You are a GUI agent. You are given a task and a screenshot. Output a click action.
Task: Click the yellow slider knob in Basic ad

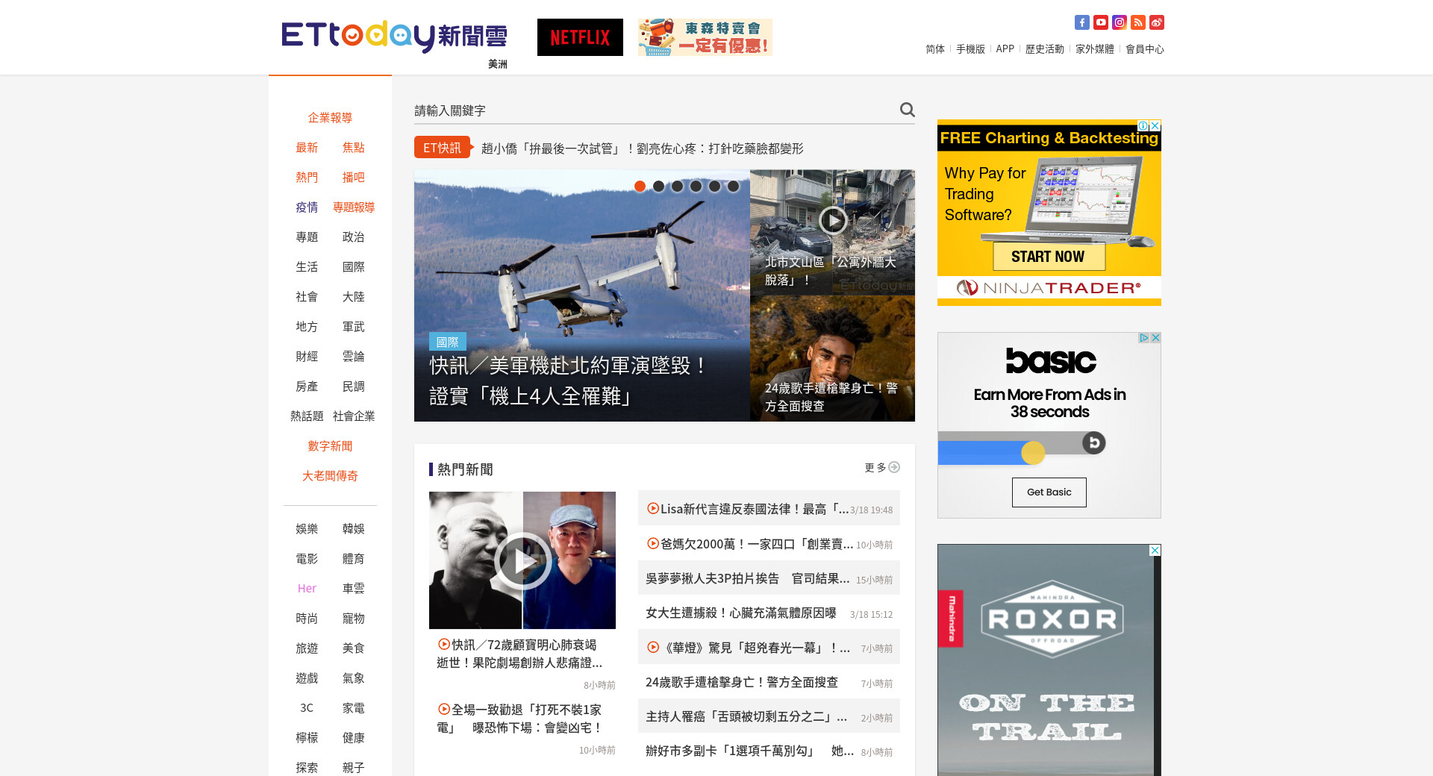tap(1033, 452)
